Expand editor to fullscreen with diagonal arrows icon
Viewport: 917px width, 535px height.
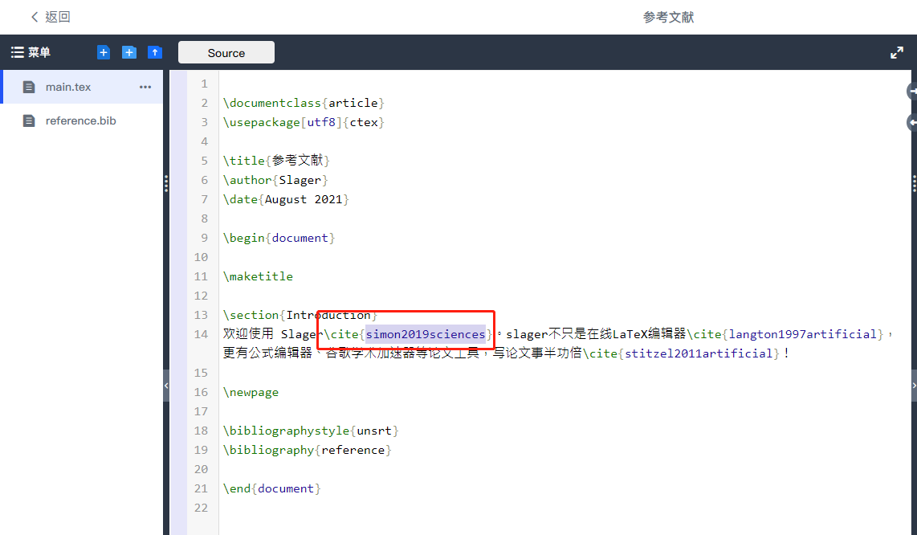(897, 51)
